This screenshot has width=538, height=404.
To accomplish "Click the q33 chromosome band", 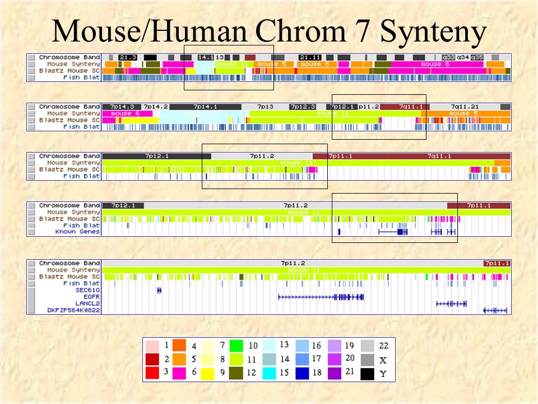I will tap(448, 57).
